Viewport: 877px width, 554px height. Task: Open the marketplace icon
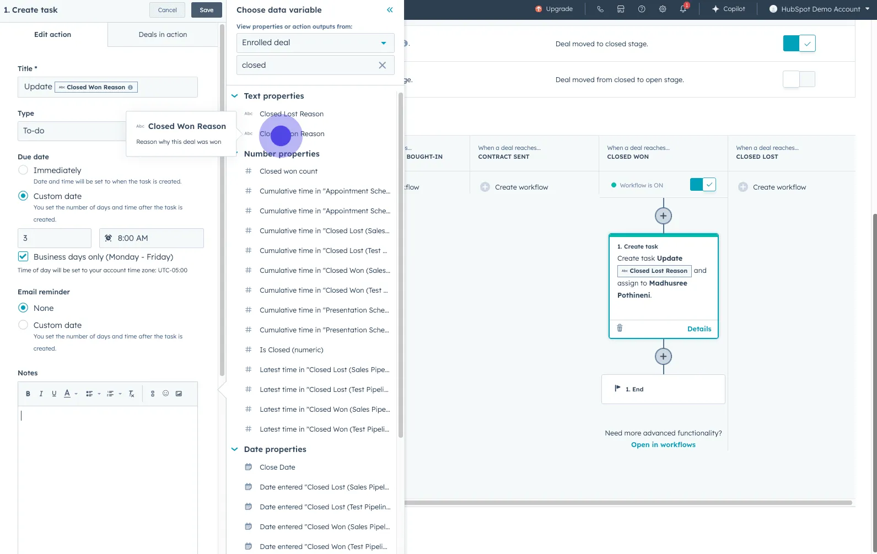621,9
